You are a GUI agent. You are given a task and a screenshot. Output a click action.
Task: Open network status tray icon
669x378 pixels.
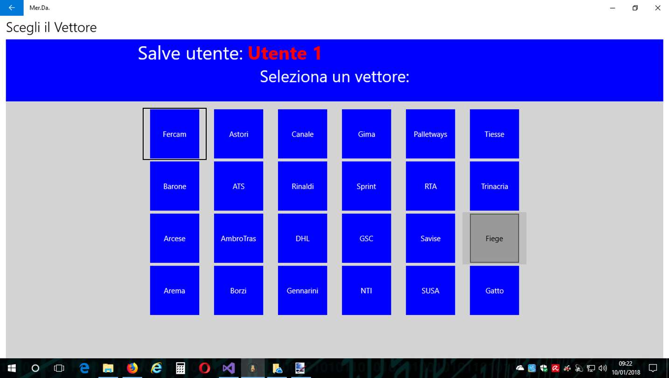pyautogui.click(x=591, y=368)
